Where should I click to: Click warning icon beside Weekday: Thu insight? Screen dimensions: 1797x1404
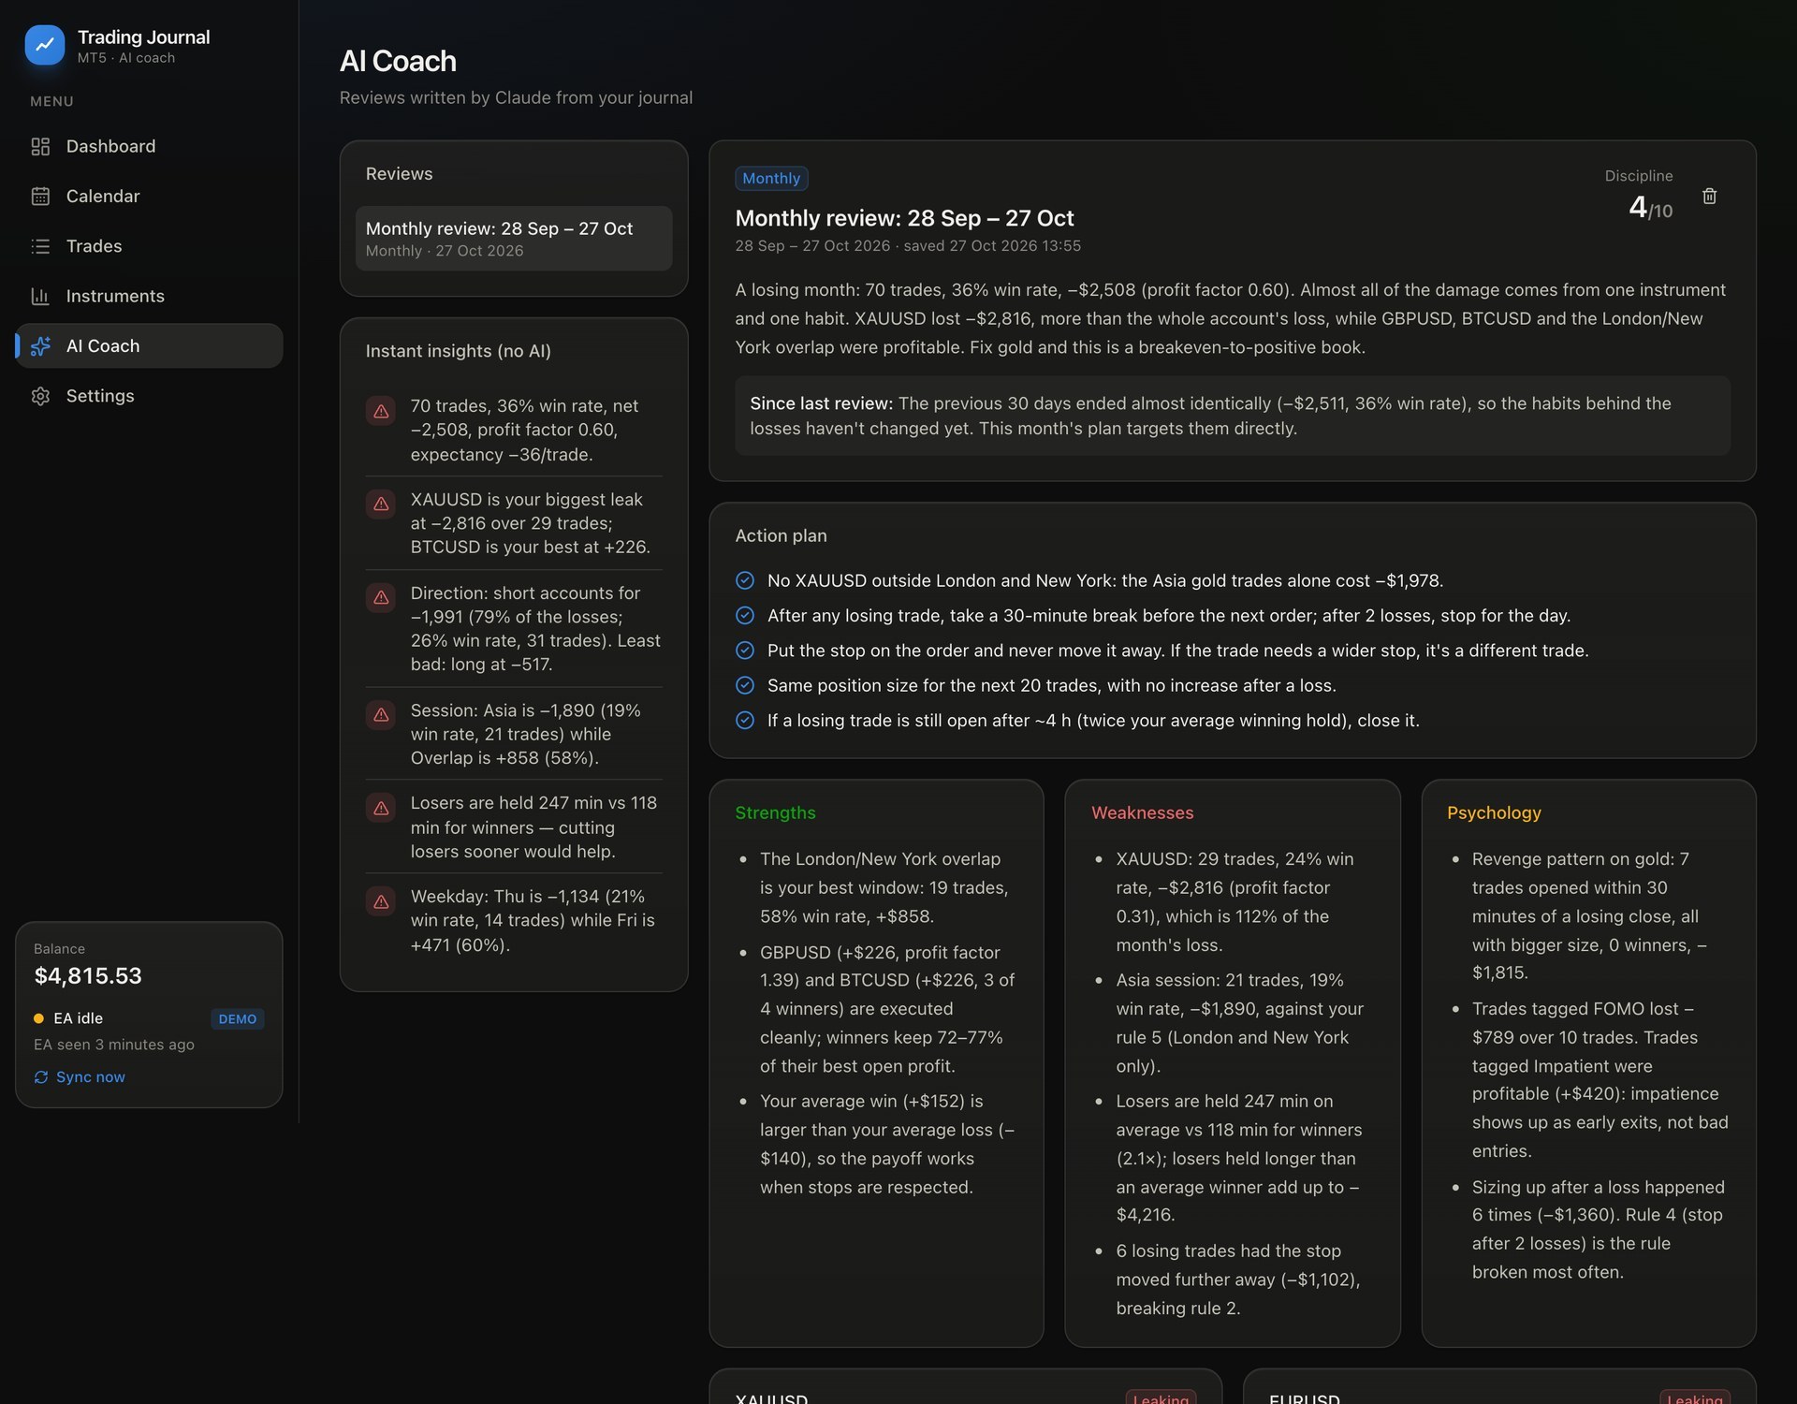381,901
